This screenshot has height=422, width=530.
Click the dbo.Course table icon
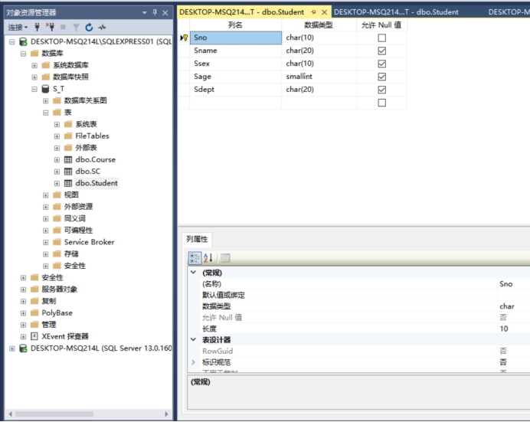tap(68, 159)
